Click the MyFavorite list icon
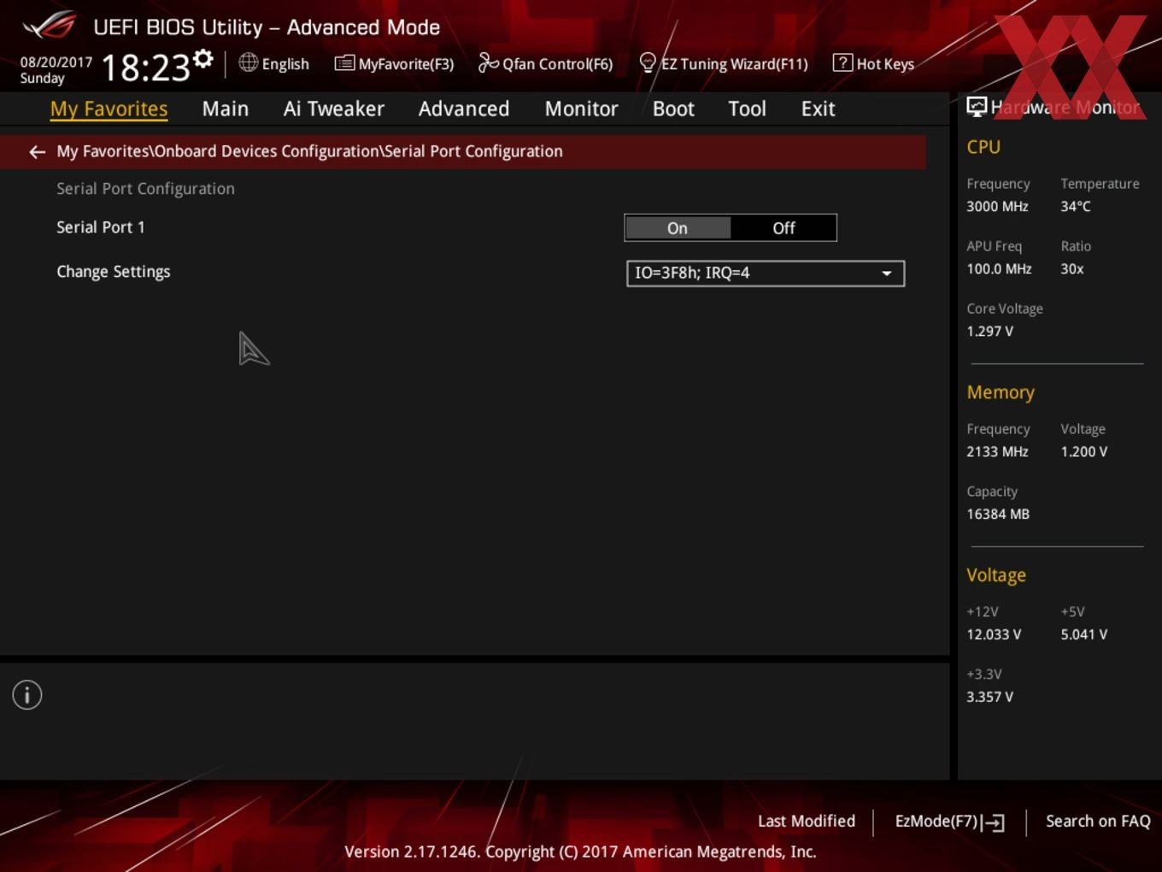 344,63
